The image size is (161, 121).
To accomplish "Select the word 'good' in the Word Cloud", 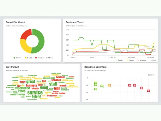I will pyautogui.click(x=44, y=87).
